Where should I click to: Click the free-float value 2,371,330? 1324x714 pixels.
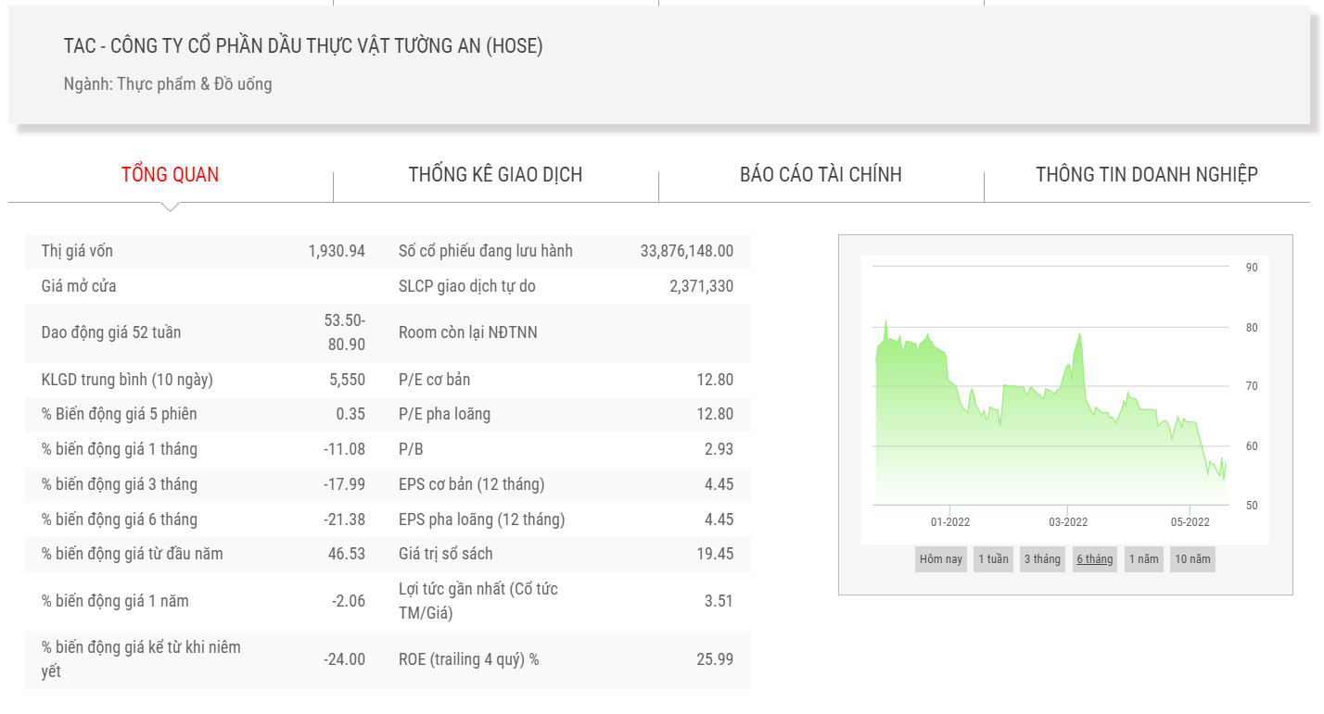(701, 286)
